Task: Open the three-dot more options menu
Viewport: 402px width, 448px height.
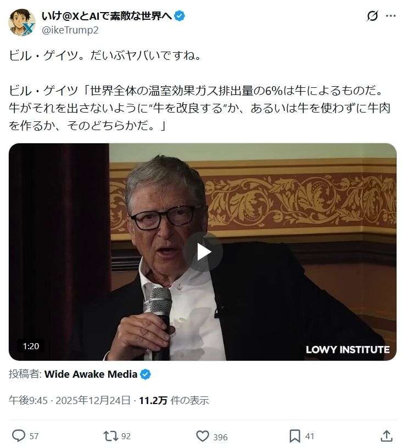Action: [x=390, y=16]
